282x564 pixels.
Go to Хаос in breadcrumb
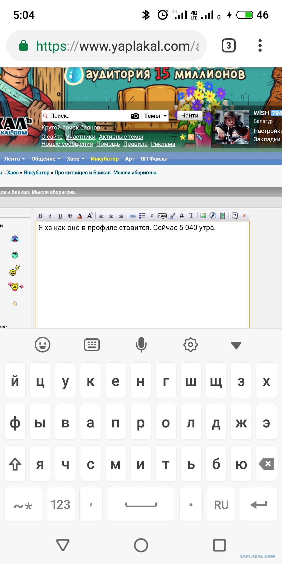(x=13, y=173)
